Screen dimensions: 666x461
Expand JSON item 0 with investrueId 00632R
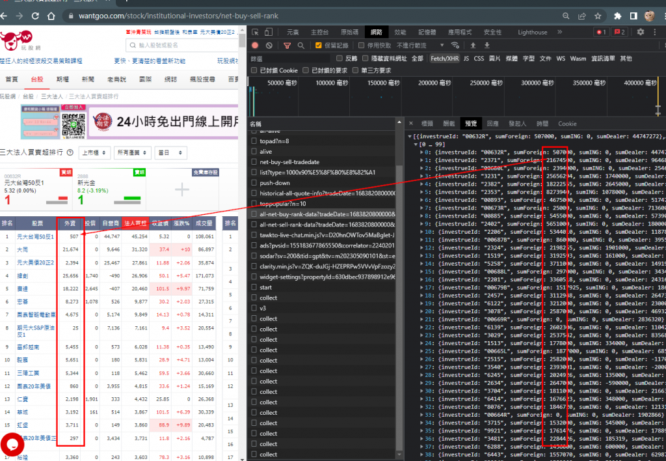(x=421, y=152)
